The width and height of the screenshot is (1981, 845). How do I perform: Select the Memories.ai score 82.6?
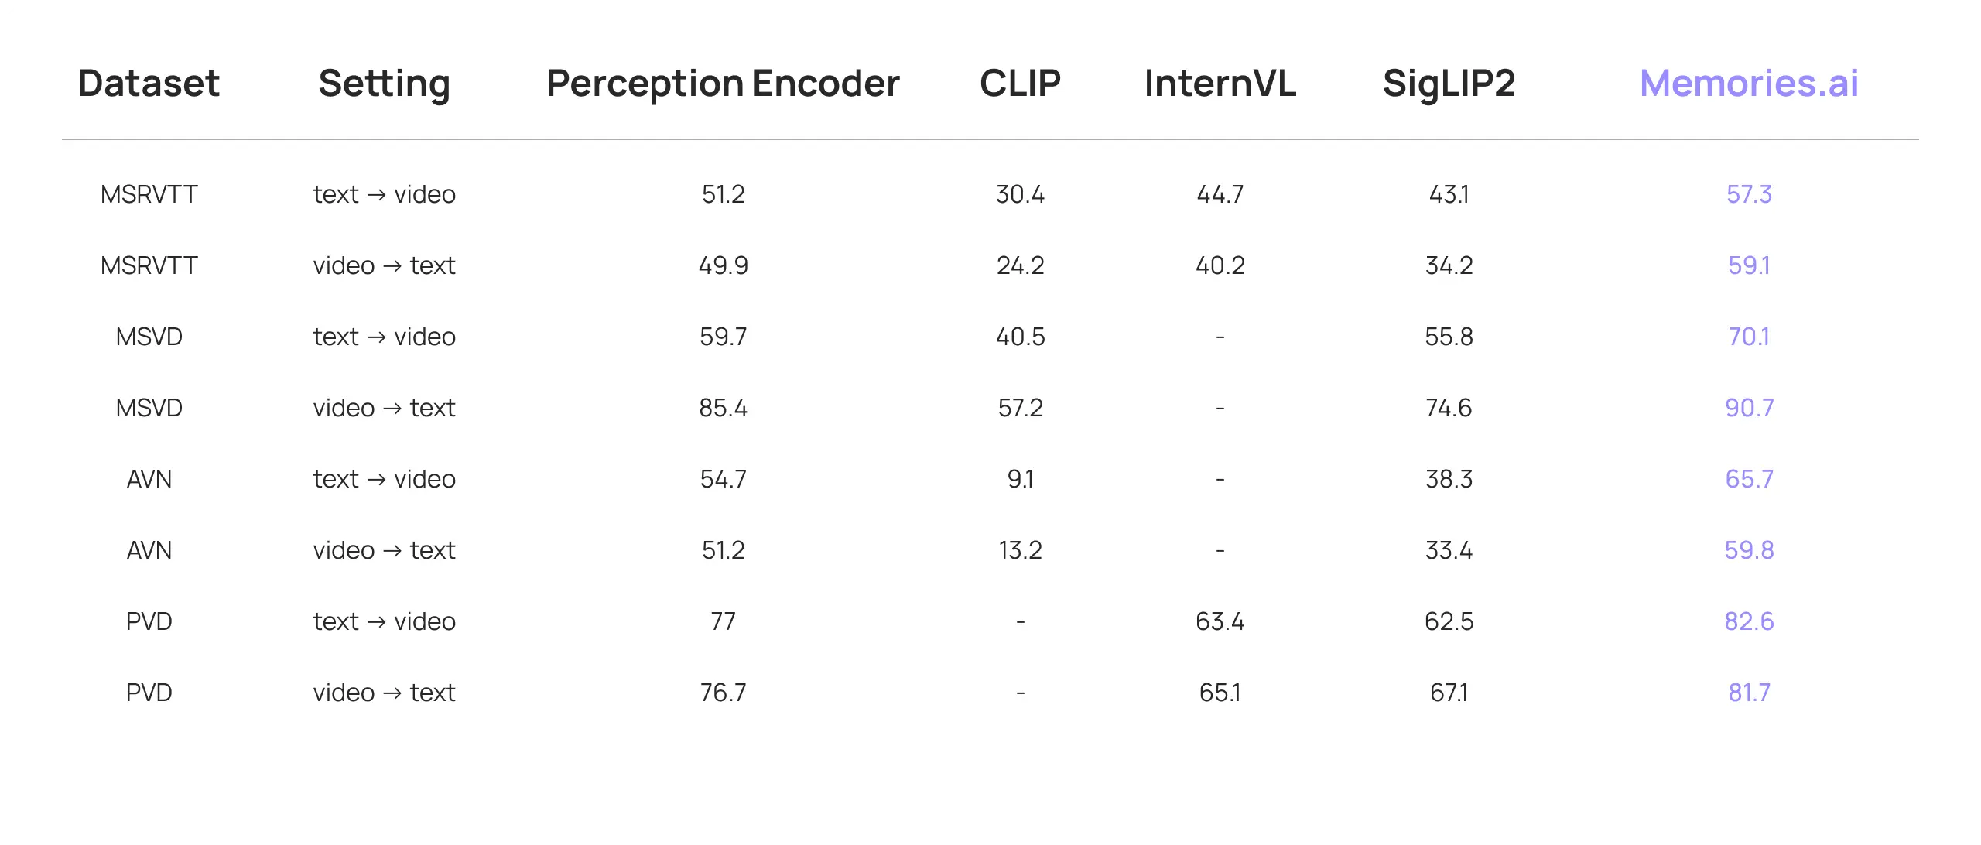click(1749, 621)
